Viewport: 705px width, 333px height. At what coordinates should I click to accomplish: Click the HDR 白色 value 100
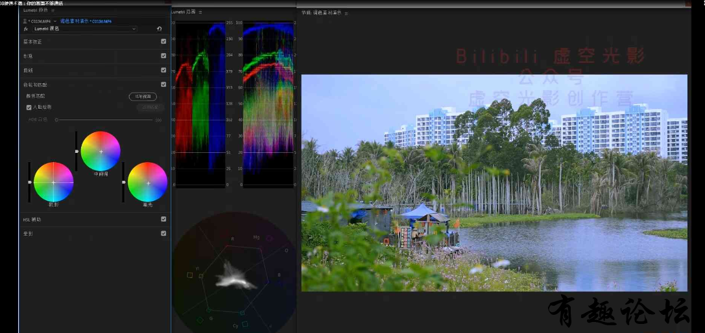pos(158,120)
